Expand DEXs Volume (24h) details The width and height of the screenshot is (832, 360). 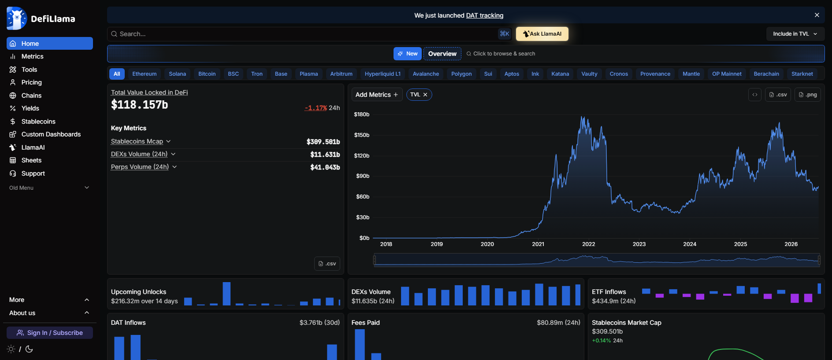click(173, 154)
